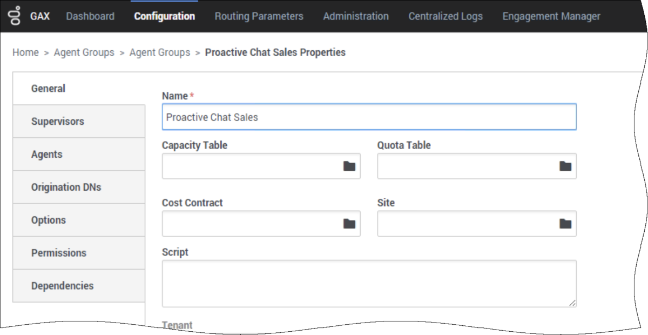Click the Genesys GAX logo icon

15,16
